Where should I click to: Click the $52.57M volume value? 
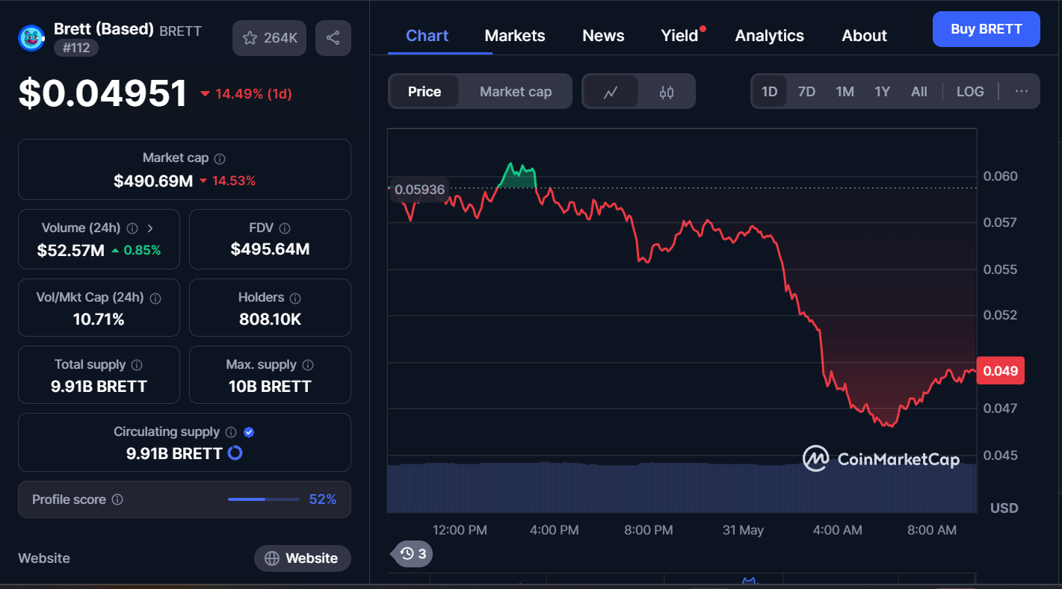(71, 250)
